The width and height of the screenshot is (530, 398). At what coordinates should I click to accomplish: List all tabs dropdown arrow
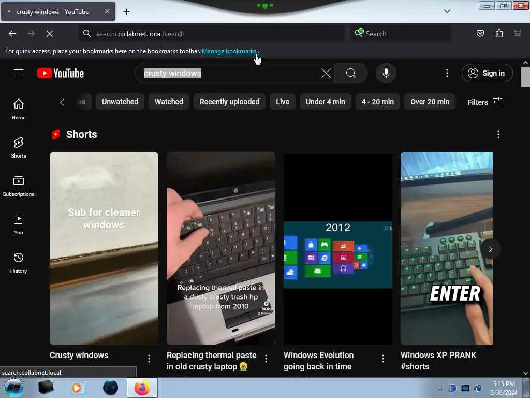click(447, 11)
